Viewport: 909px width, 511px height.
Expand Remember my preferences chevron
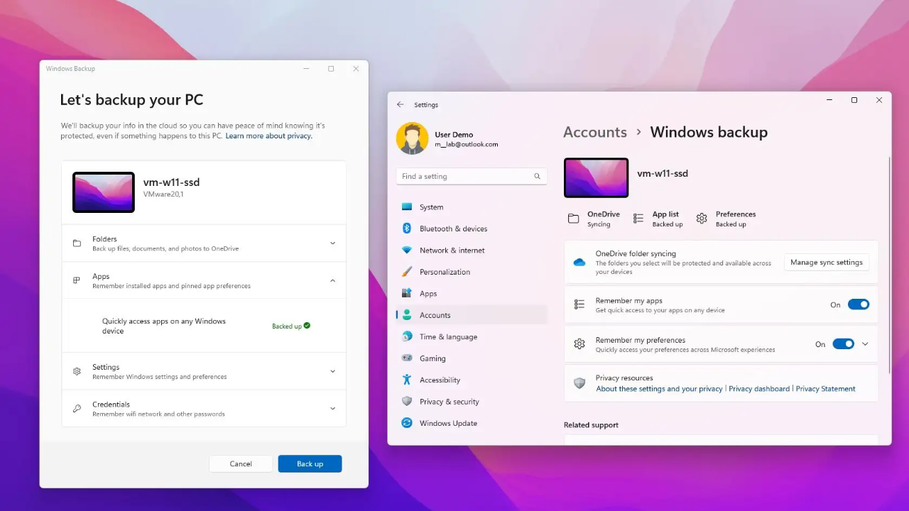(865, 344)
